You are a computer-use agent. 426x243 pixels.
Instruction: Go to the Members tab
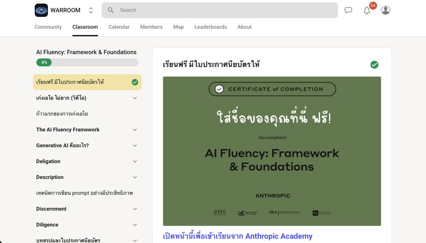tap(151, 27)
